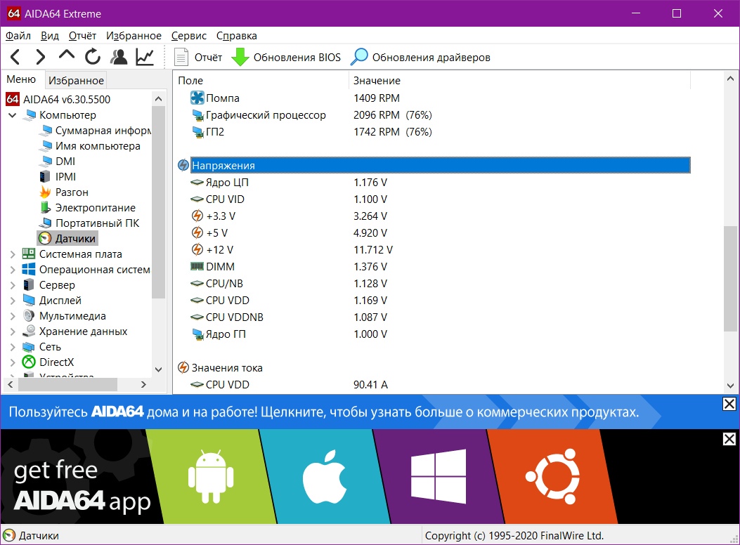The image size is (740, 545).
Task: Click the vertical scrollbar thumb of sensor list
Action: [x=730, y=279]
